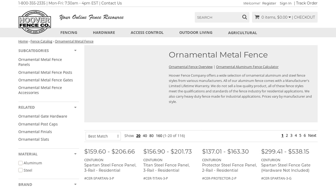Open ACCESS CONTROL menu
This screenshot has height=189, width=336.
tap(147, 33)
